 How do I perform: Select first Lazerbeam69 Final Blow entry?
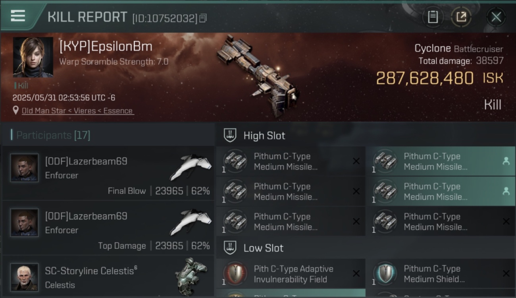(108, 173)
